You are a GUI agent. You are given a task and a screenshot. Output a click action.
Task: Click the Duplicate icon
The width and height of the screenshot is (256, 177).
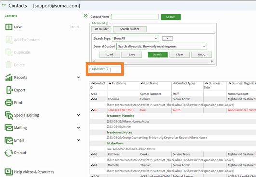[9, 52]
